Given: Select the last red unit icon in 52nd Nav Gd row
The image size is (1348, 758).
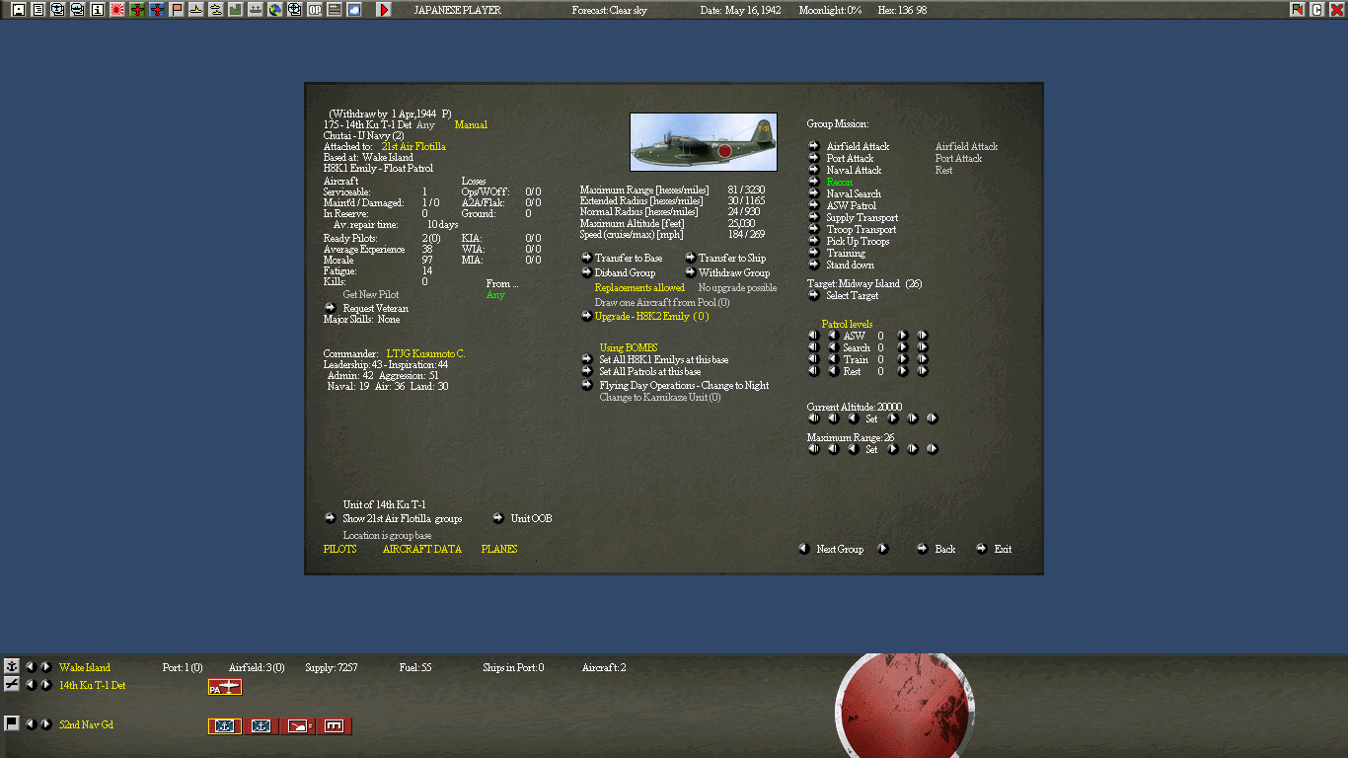Looking at the screenshot, I should point(334,726).
